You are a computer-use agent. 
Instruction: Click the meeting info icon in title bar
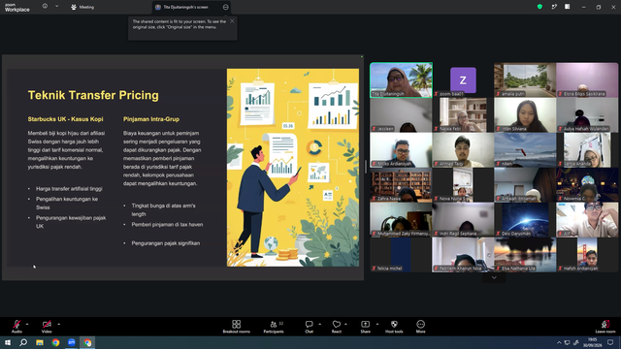46,7
